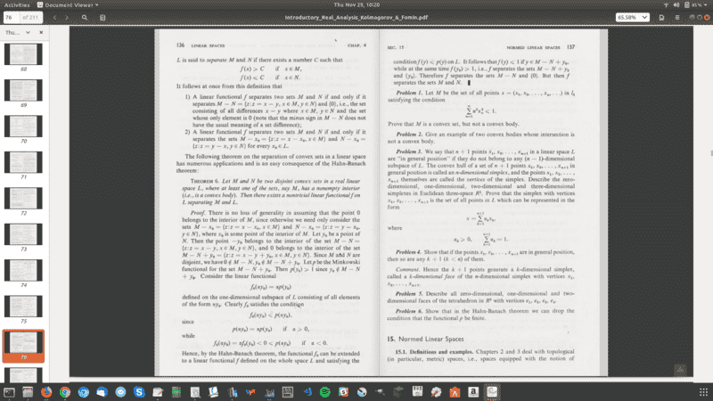Open the clock and calendar panel
Viewport: 713px width, 401px height.
[x=356, y=4]
